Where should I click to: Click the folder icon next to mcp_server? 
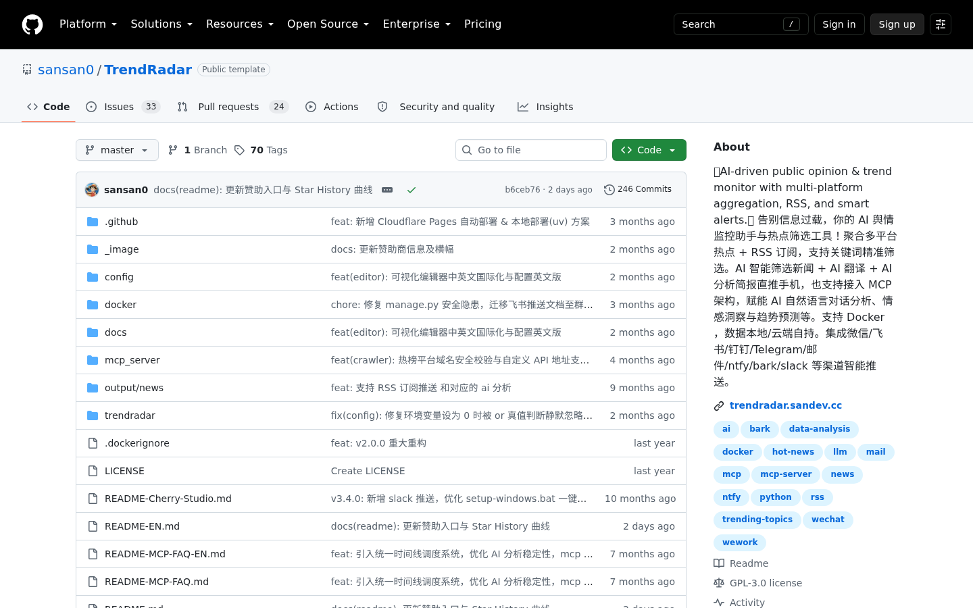(93, 360)
